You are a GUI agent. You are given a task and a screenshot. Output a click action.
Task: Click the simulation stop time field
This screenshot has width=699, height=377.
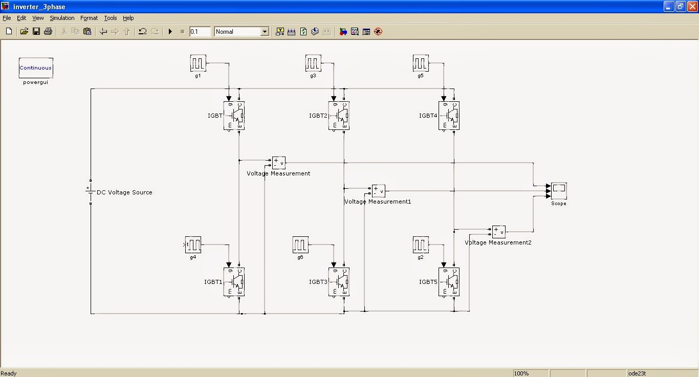200,32
